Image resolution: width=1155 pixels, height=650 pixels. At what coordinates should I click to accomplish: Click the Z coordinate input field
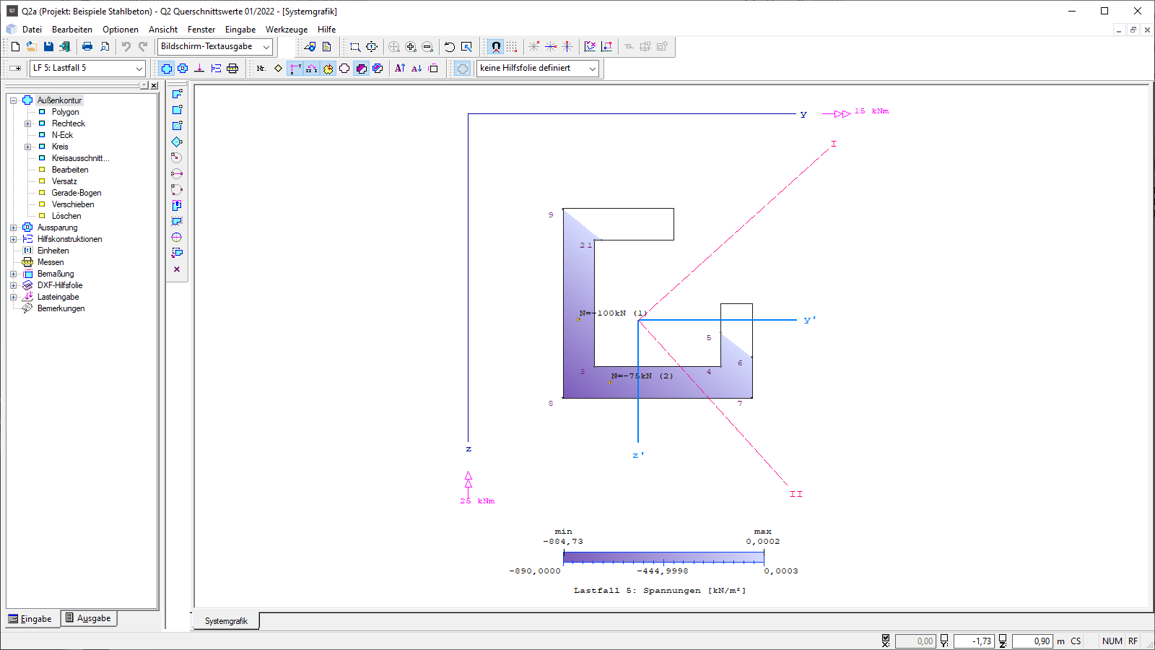1032,641
